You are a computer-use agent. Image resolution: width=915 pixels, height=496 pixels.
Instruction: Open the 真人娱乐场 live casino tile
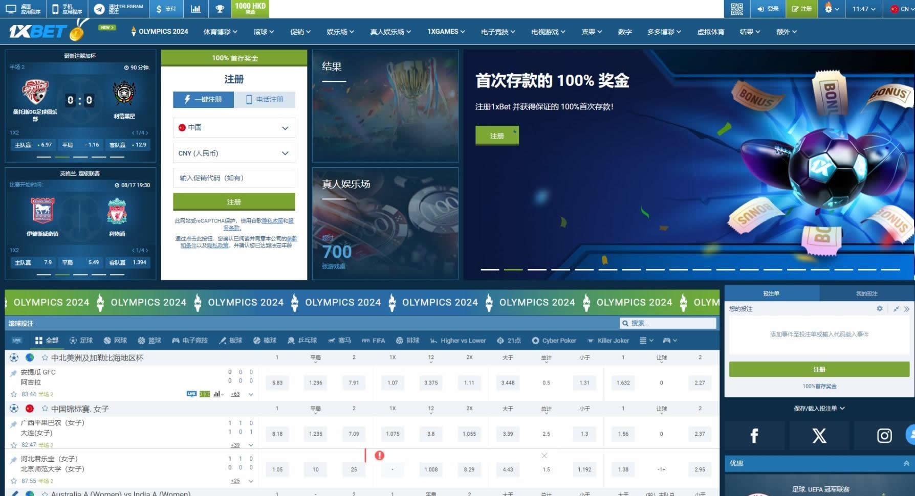click(x=385, y=223)
